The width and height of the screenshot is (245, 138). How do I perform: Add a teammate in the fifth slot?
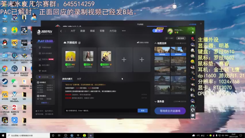click(142, 59)
